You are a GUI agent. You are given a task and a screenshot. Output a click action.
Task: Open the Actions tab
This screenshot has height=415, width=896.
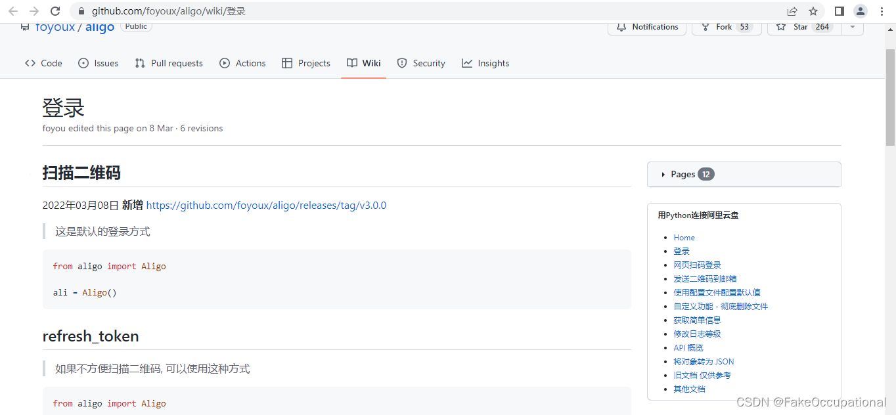point(242,63)
